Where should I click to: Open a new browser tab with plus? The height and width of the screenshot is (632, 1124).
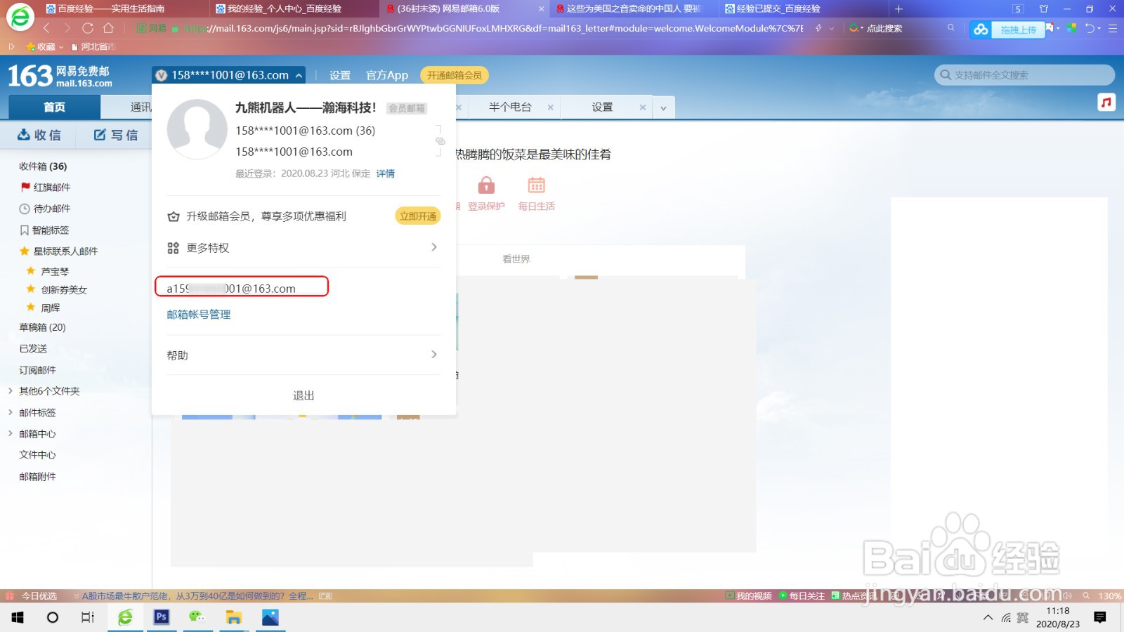pyautogui.click(x=898, y=9)
